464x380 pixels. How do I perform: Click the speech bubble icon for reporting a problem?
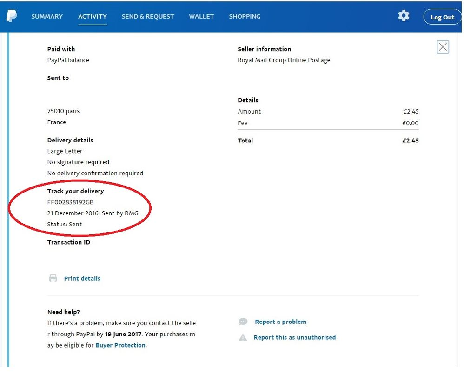243,322
